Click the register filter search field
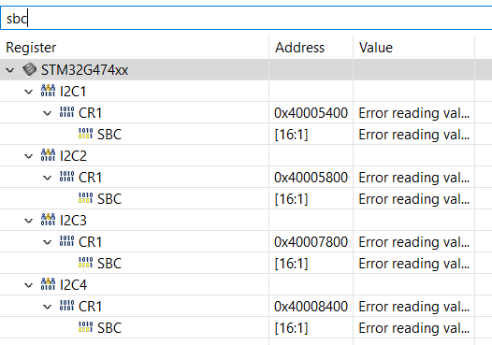492x345 pixels. 246,18
